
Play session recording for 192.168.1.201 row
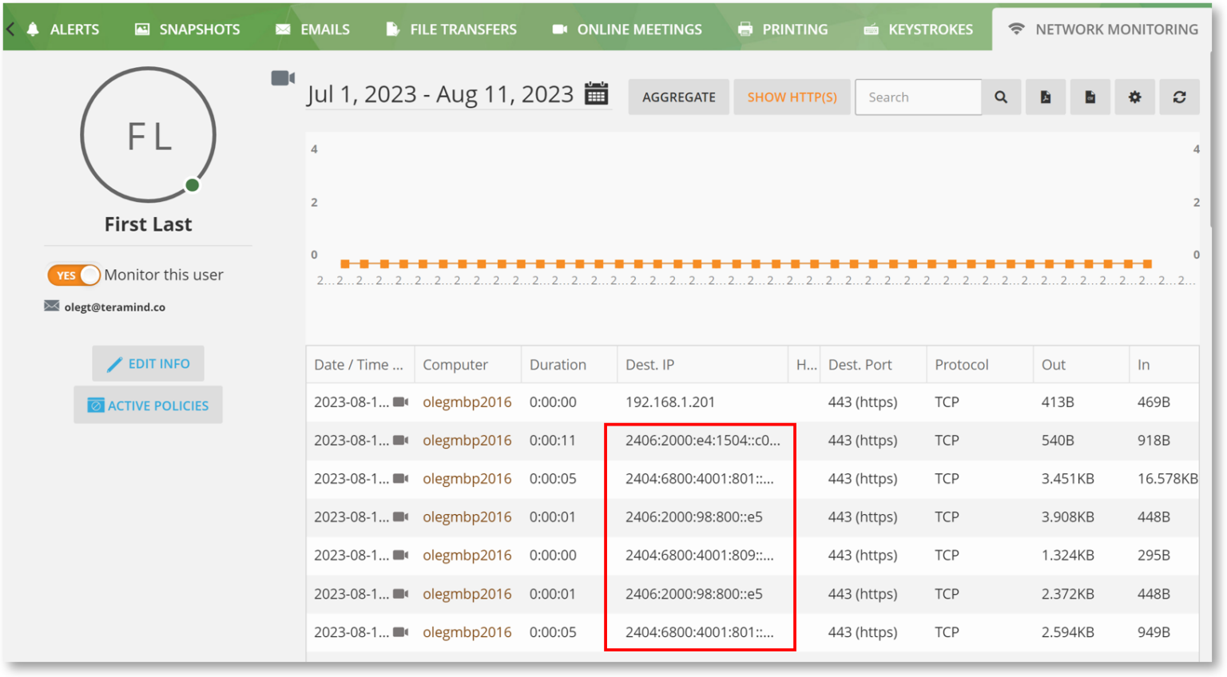[401, 402]
